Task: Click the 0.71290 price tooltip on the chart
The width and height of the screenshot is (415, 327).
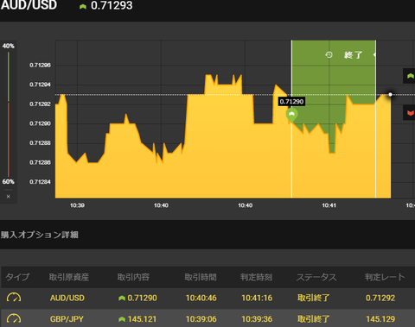Action: pyautogui.click(x=291, y=102)
